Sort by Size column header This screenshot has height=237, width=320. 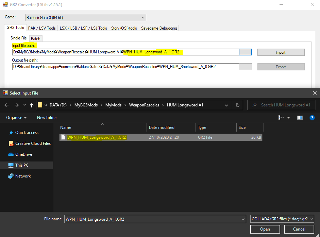[250, 128]
